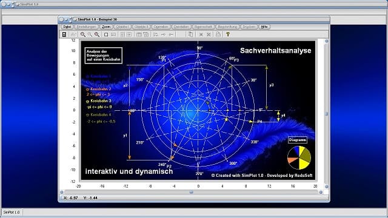The width and height of the screenshot is (388, 218).
Task: Click '-pi <= phi <= 0' range text
Action: click(x=99, y=107)
